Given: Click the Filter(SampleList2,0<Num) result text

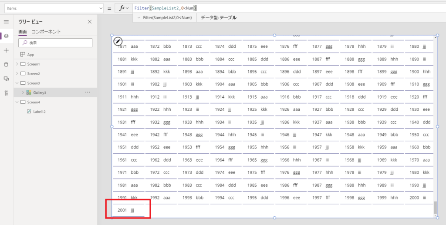Looking at the screenshot, I should (167, 17).
